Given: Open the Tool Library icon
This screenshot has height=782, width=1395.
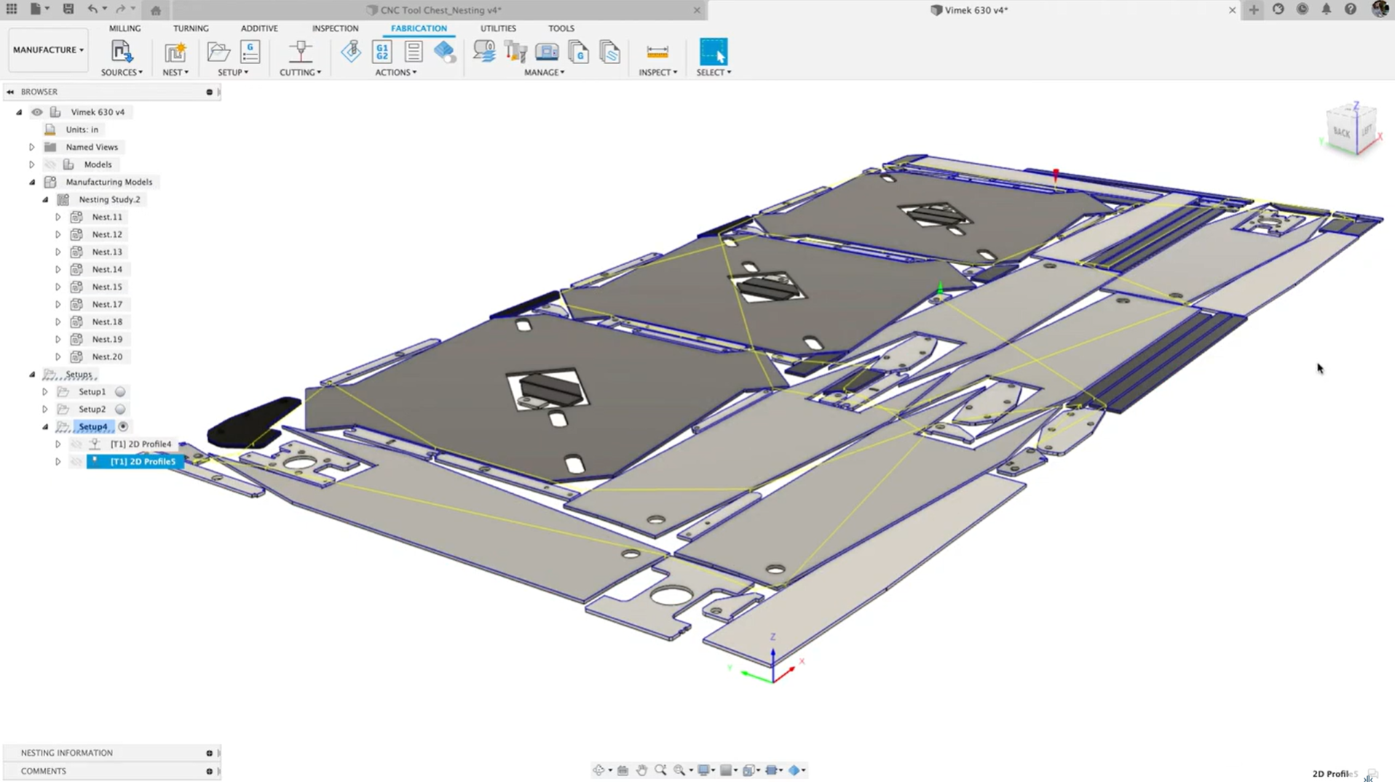Looking at the screenshot, I should click(x=515, y=52).
